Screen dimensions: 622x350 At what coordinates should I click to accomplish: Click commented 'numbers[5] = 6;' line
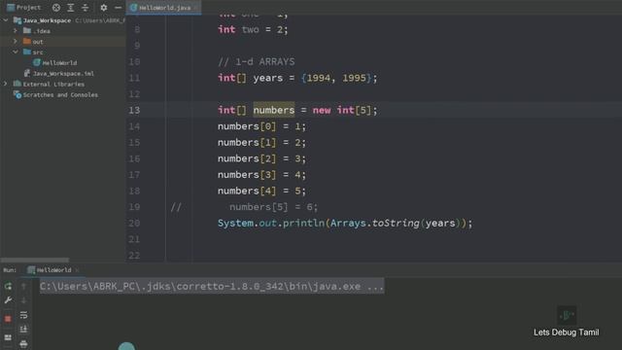(x=274, y=207)
